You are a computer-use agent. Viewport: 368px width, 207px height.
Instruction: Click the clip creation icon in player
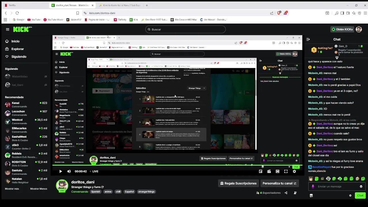[x=269, y=171]
